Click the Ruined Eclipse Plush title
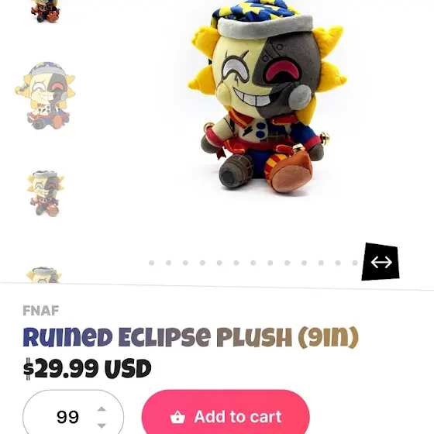Image resolution: width=434 pixels, height=434 pixels. pos(191,337)
